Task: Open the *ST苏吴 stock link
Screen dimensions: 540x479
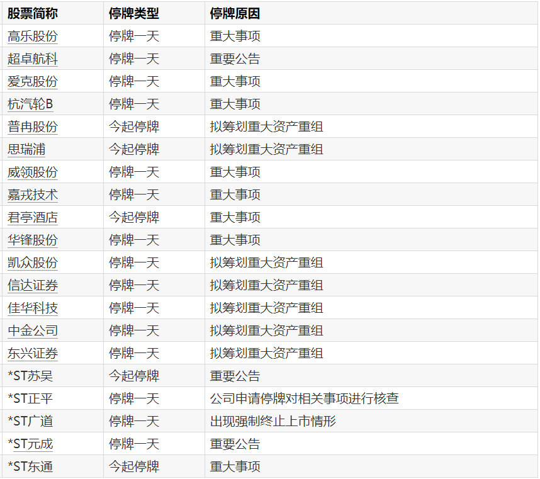Action: (x=33, y=376)
